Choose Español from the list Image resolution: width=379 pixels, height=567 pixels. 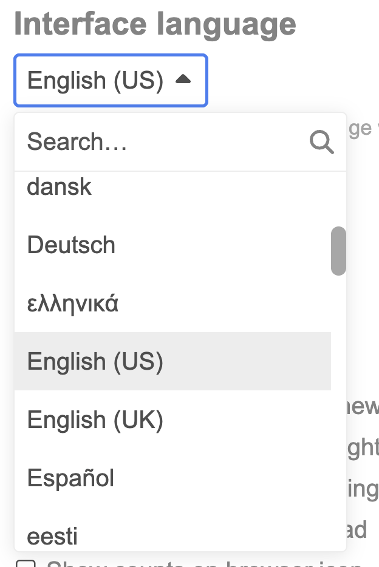point(70,478)
